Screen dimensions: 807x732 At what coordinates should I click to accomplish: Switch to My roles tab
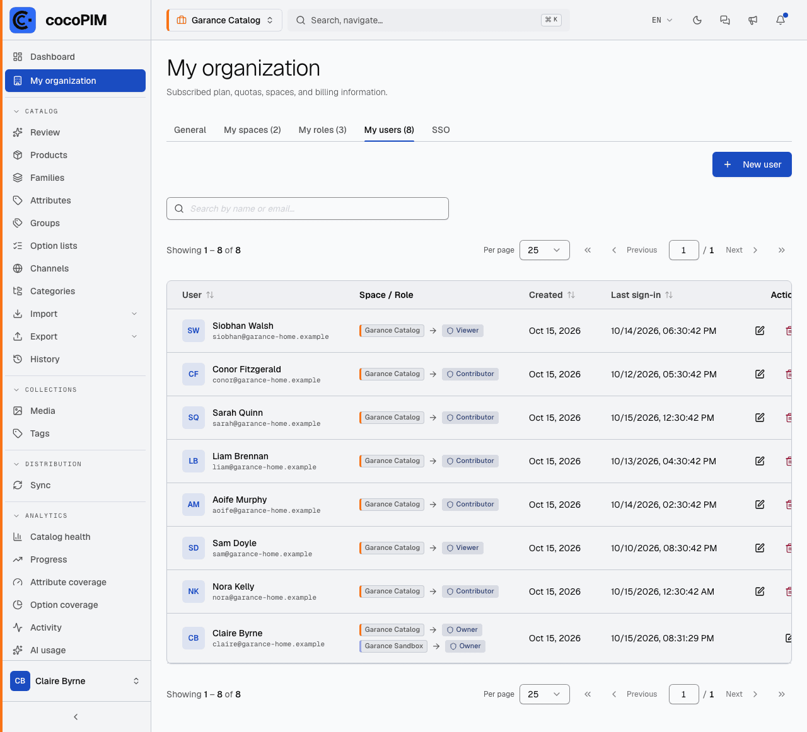click(323, 130)
